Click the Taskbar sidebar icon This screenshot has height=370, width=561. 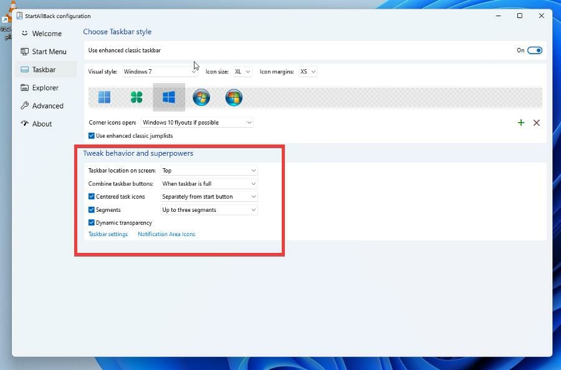pos(24,69)
